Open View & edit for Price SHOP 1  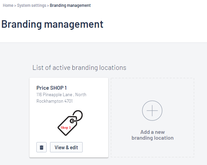coord(66,147)
